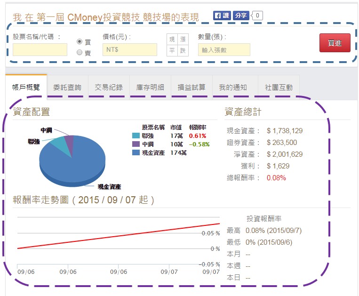Click the 跌 price shortcut cell

(x=183, y=51)
